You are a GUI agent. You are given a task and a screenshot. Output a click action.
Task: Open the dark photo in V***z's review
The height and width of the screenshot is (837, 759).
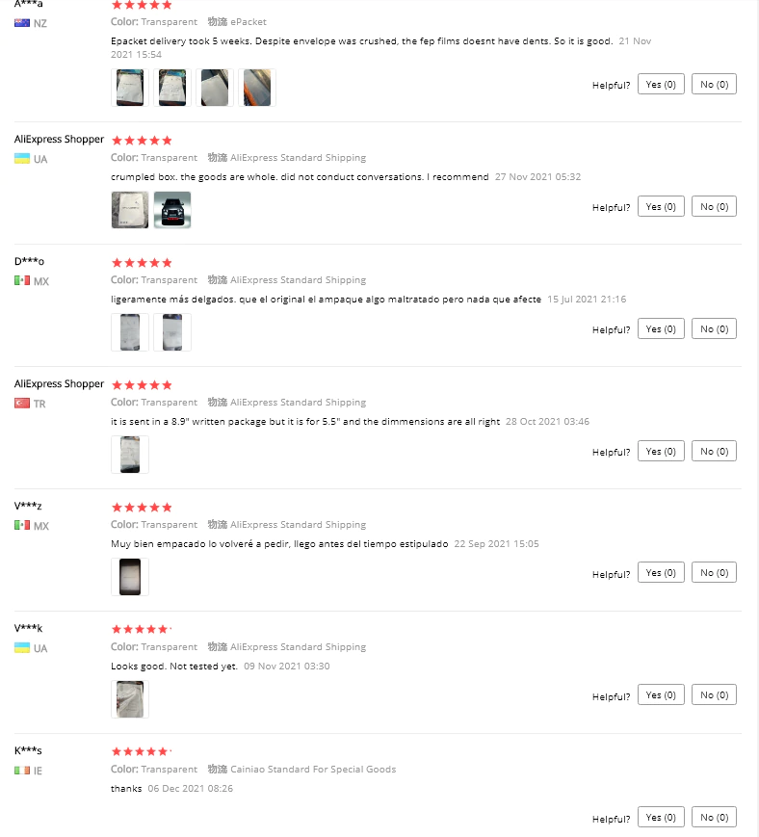[x=130, y=577]
